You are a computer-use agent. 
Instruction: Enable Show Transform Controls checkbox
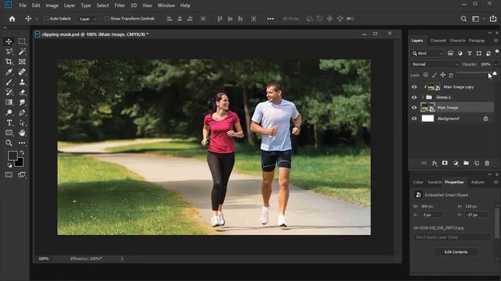(x=106, y=19)
